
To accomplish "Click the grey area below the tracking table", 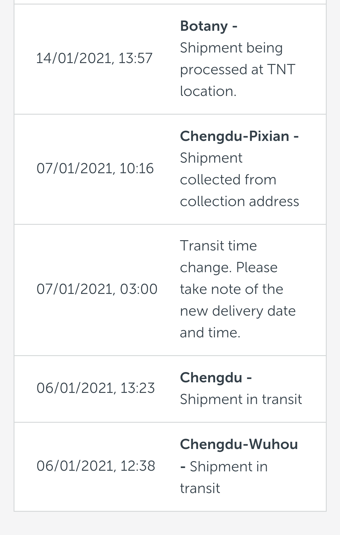I will 170,524.
